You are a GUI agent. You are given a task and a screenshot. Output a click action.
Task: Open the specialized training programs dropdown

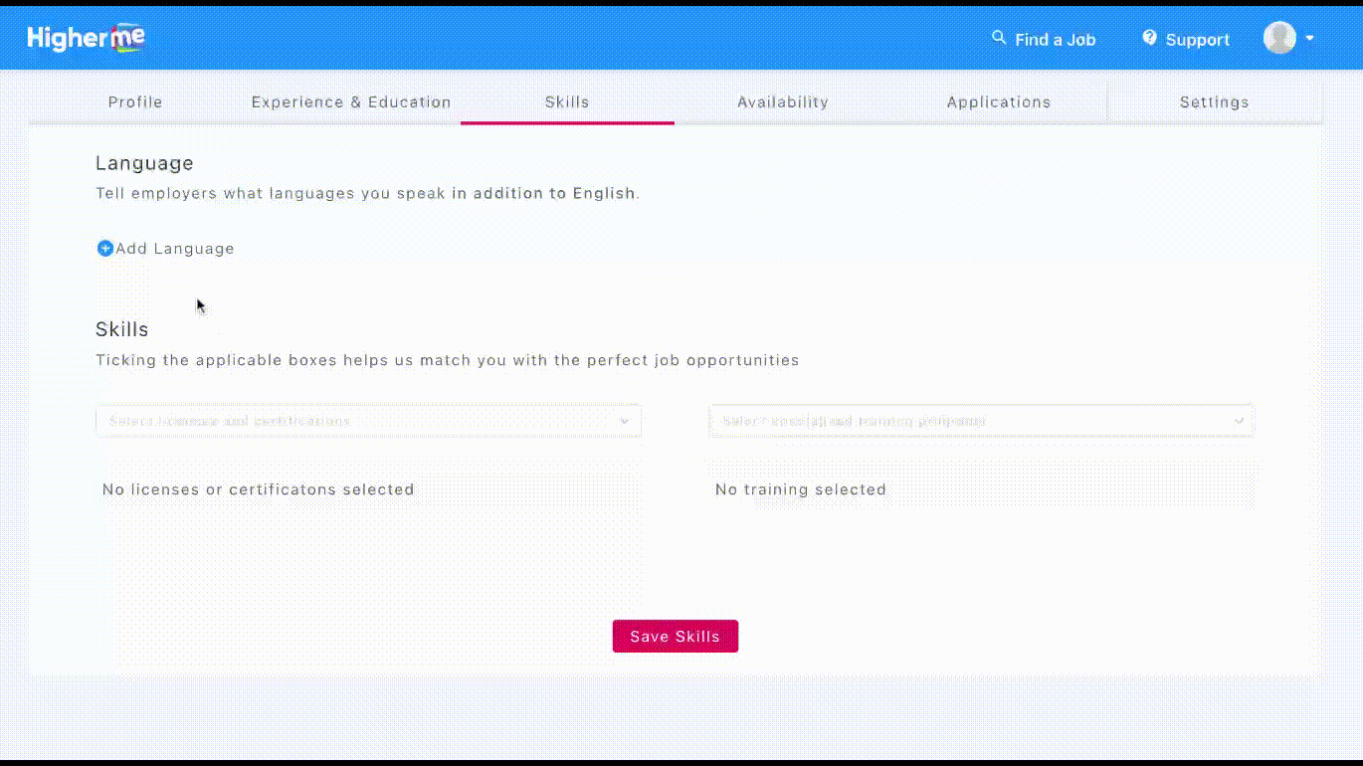[x=970, y=421]
